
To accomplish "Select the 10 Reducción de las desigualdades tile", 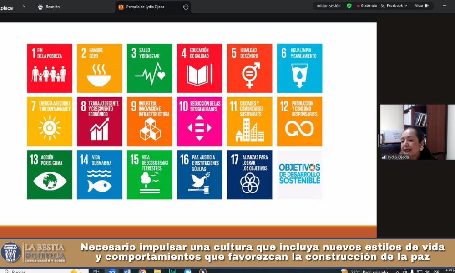I will point(200,121).
